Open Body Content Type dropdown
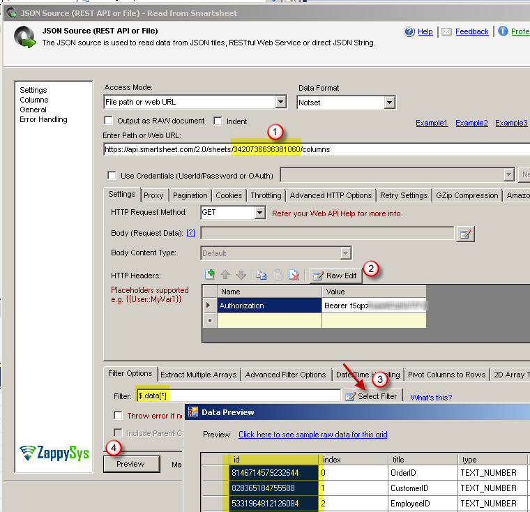Viewport: 530px width, 512px height. (x=345, y=253)
